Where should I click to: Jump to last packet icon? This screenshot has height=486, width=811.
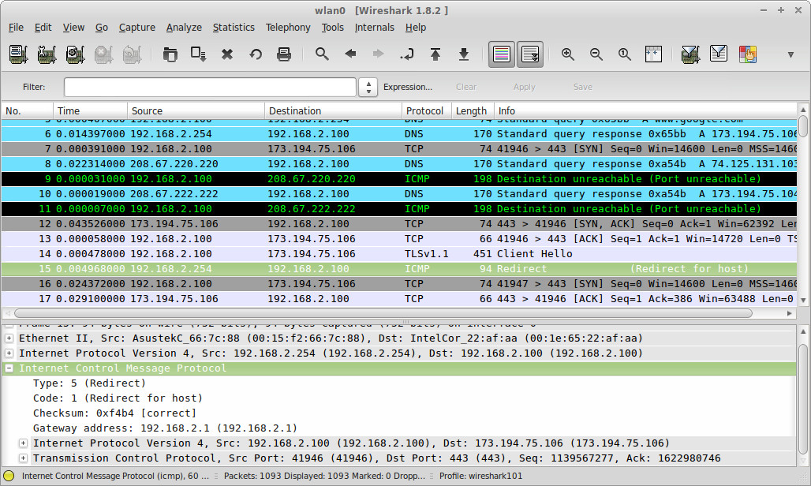click(464, 54)
